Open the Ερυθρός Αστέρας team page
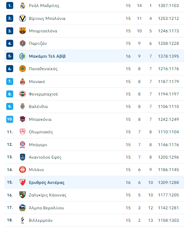This screenshot has height=228, width=184. [x=47, y=182]
